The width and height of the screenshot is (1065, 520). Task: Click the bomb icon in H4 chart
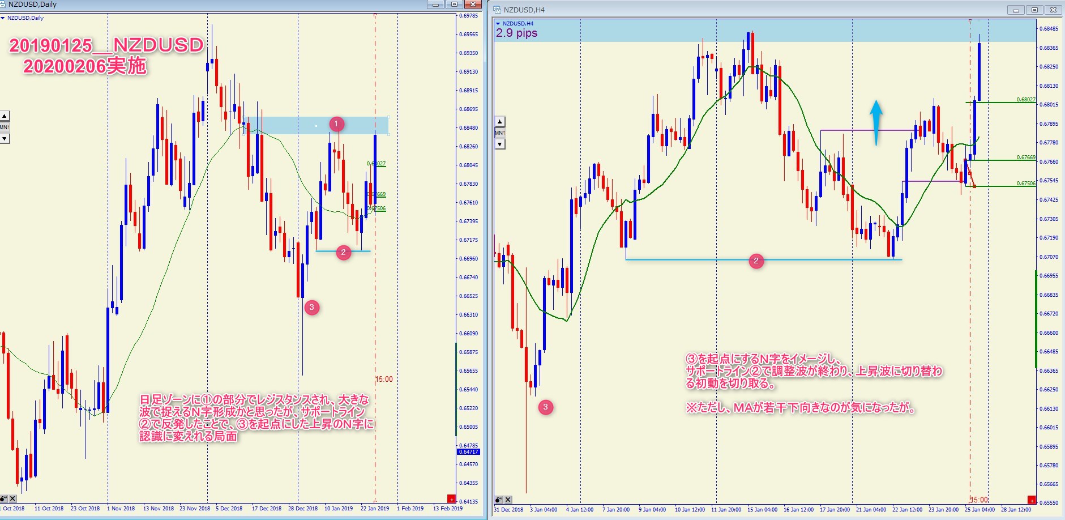click(x=499, y=500)
